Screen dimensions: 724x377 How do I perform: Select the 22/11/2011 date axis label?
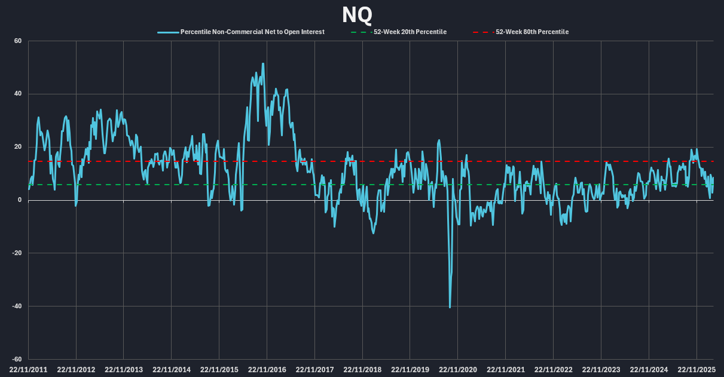coord(29,370)
